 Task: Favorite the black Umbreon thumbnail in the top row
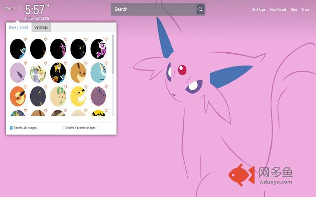(86, 39)
